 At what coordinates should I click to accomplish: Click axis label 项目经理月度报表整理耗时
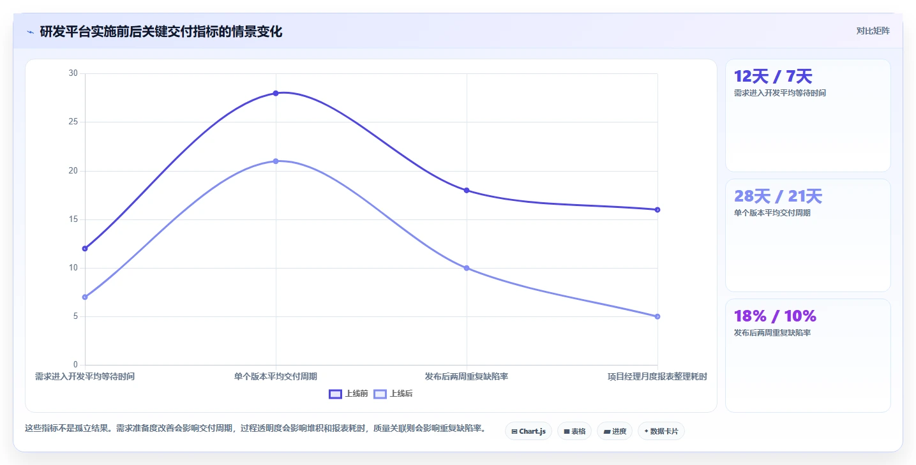pos(657,376)
